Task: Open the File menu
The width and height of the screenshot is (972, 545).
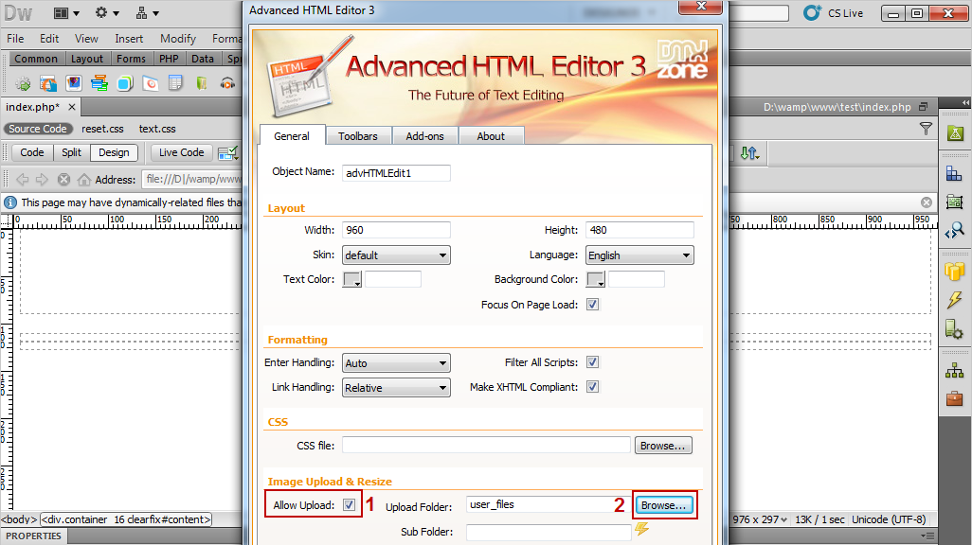Action: [x=15, y=39]
